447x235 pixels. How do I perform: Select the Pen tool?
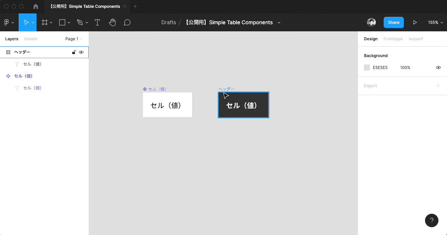80,22
